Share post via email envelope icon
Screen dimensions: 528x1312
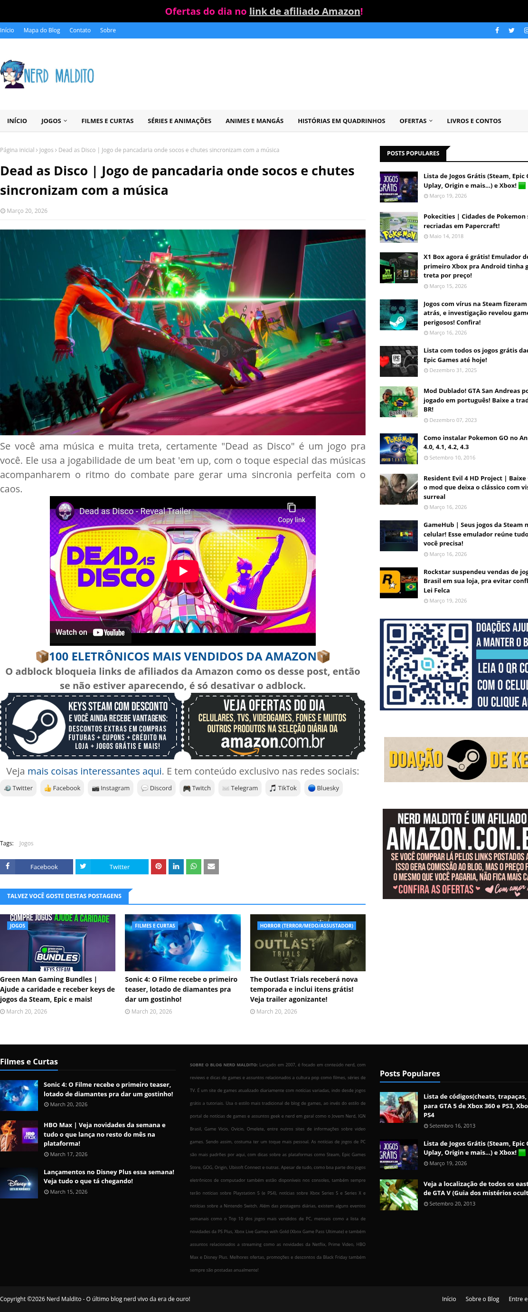click(211, 866)
